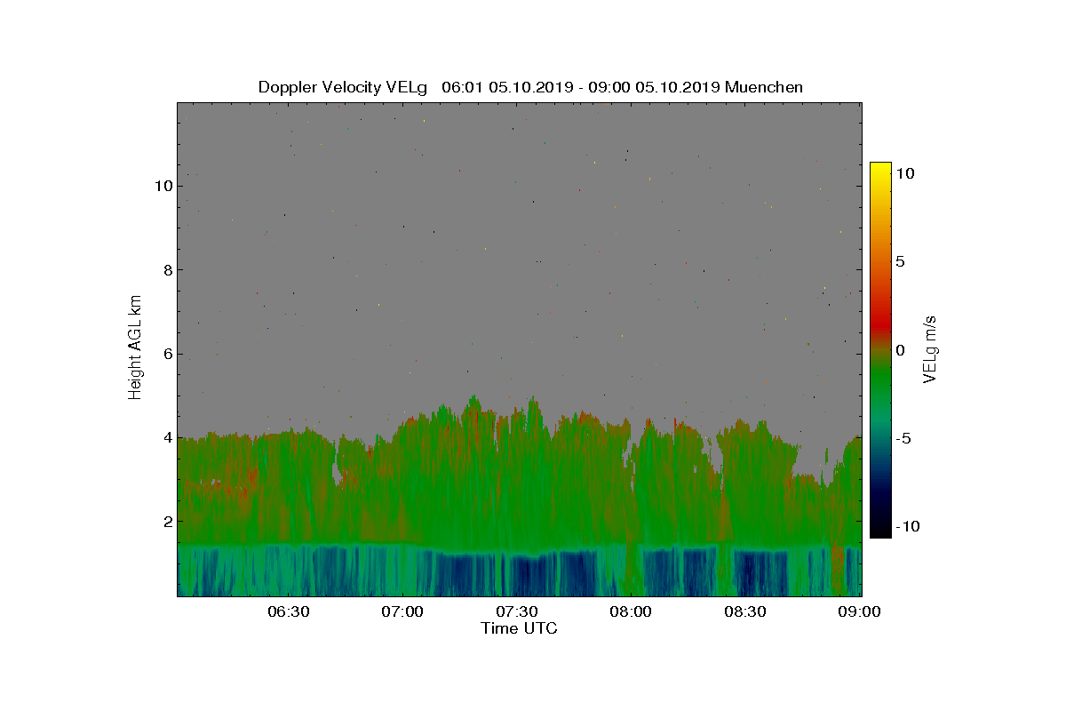The width and height of the screenshot is (1066, 711).
Task: Pick the black bottom end of the colorbar
Action: [x=880, y=531]
